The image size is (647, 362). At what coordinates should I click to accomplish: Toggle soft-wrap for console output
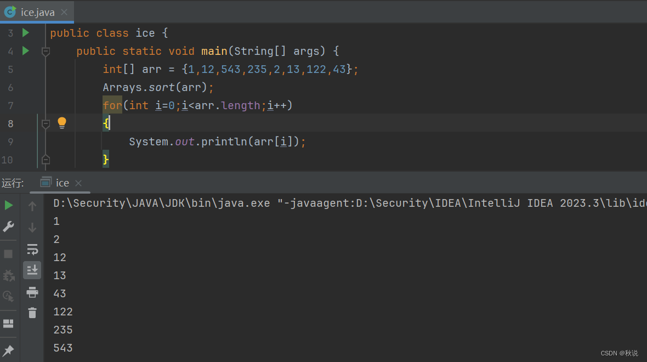32,250
